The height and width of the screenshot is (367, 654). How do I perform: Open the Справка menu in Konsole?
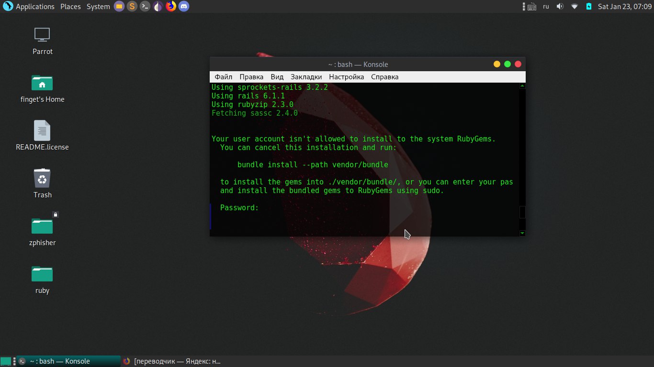[384, 76]
